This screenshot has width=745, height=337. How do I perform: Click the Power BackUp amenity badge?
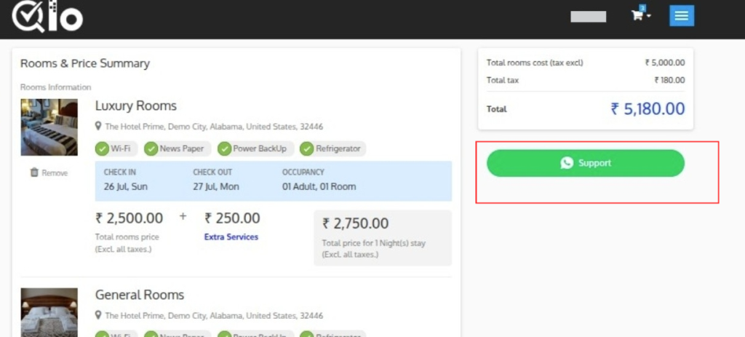pos(255,148)
